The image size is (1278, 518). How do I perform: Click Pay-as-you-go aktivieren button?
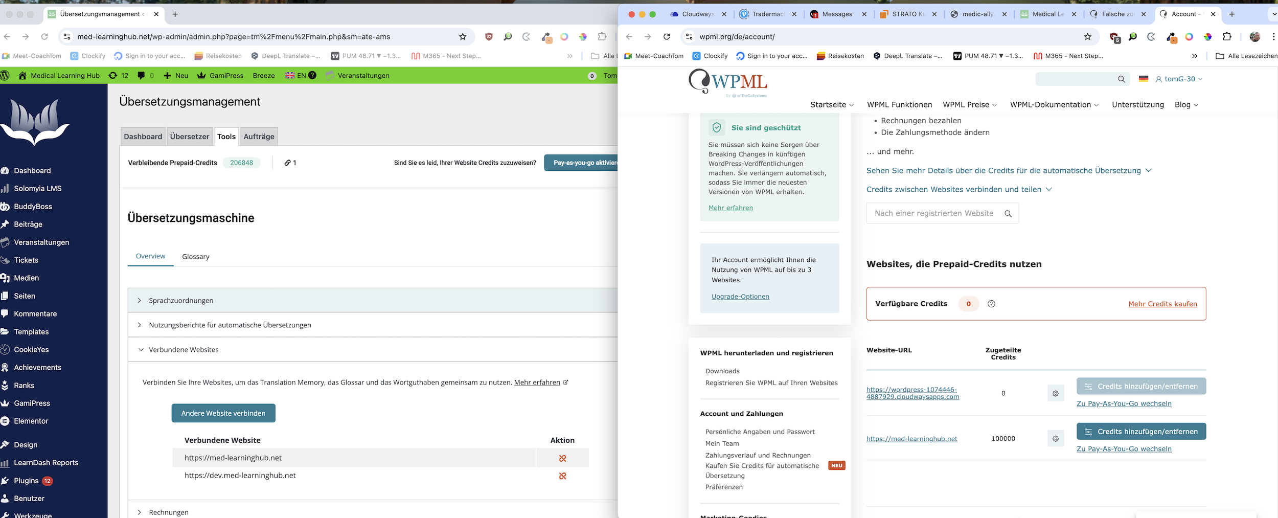click(581, 163)
